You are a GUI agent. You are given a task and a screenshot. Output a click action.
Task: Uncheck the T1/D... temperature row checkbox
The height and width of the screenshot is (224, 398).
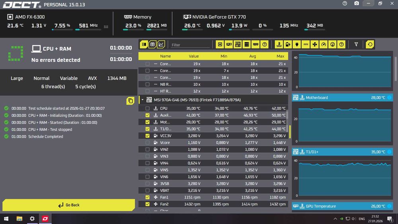tap(147, 129)
